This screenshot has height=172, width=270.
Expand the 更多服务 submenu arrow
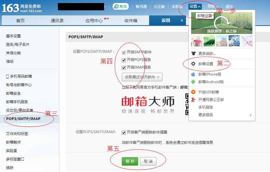pyautogui.click(x=251, y=115)
